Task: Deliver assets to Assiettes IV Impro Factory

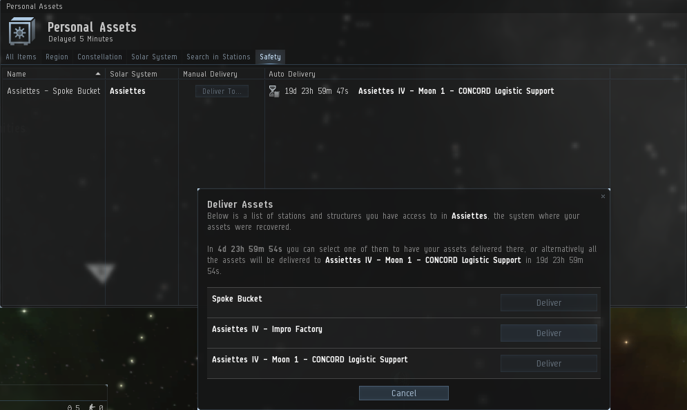Action: [x=548, y=333]
